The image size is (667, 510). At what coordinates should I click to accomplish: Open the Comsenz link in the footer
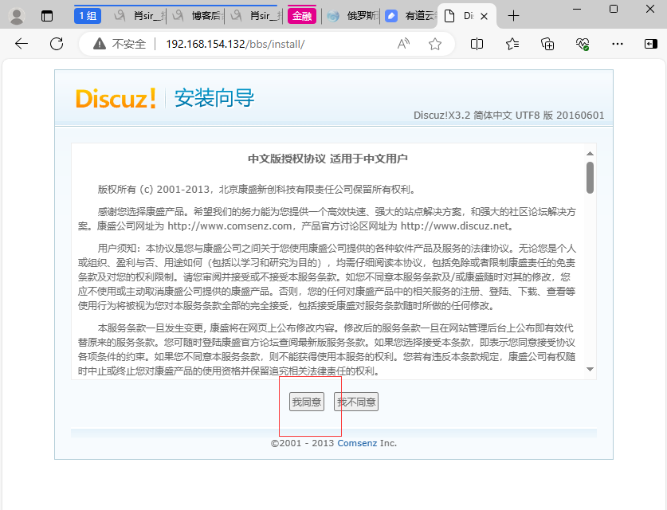(357, 443)
